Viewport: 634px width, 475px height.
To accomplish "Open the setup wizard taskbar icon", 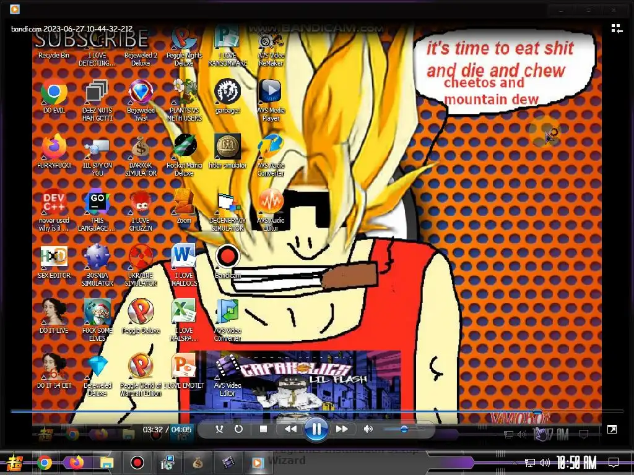I will [x=167, y=463].
